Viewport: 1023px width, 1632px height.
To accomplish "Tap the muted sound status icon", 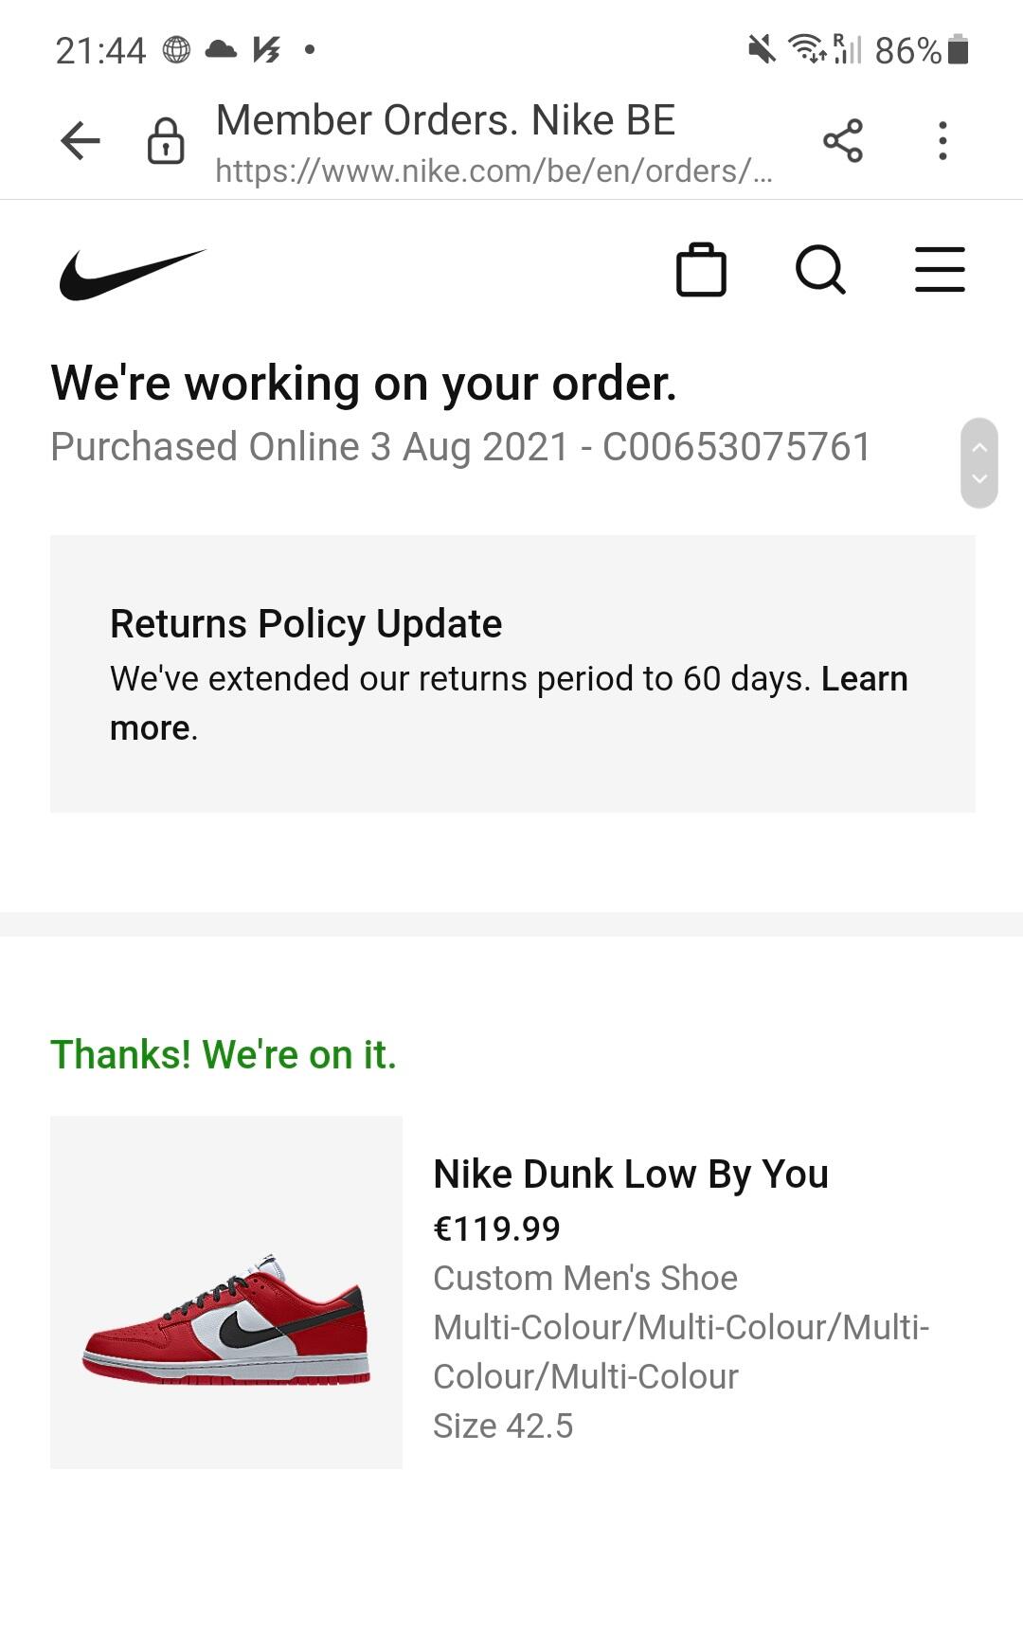I will coord(761,49).
